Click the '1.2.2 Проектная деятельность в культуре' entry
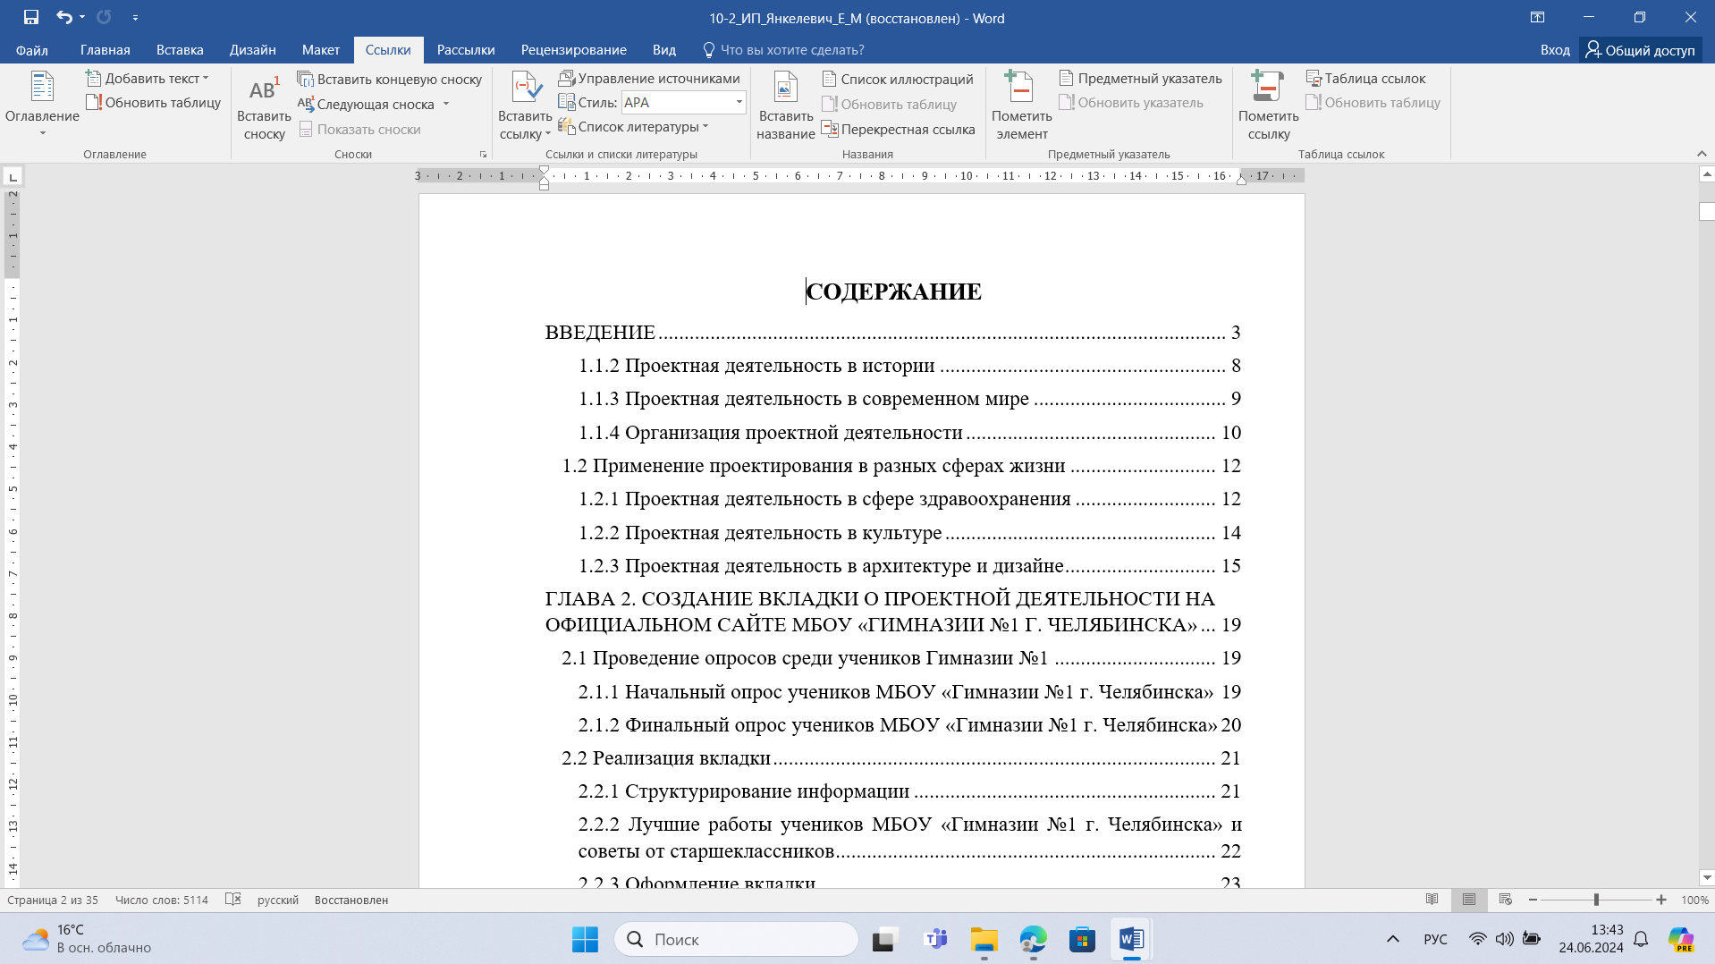 [x=909, y=533]
